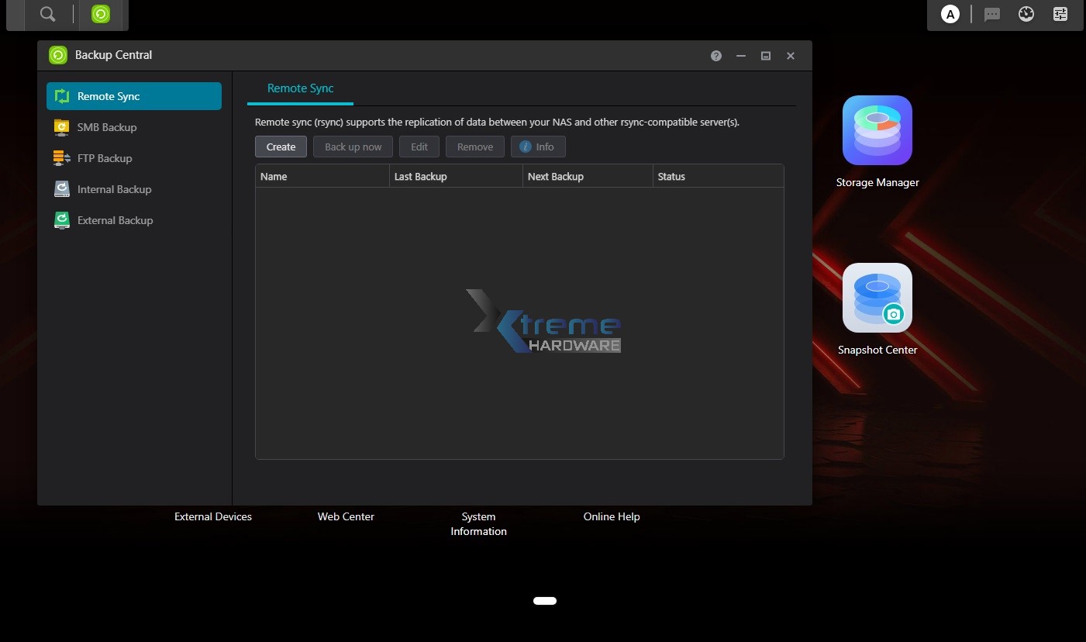Viewport: 1086px width, 642px height.
Task: Open the notifications message icon
Action: (992, 14)
